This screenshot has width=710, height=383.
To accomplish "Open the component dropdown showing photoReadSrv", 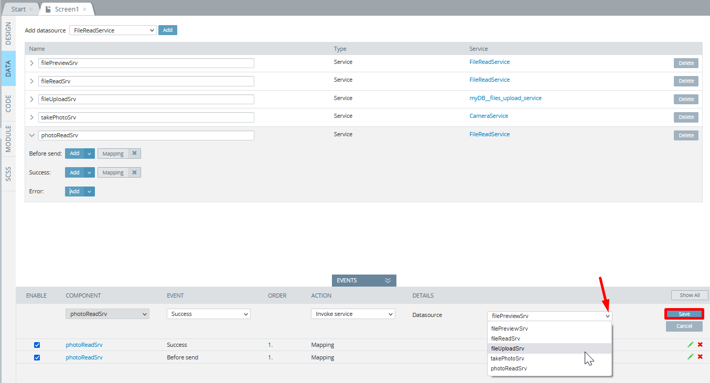I will pos(107,314).
